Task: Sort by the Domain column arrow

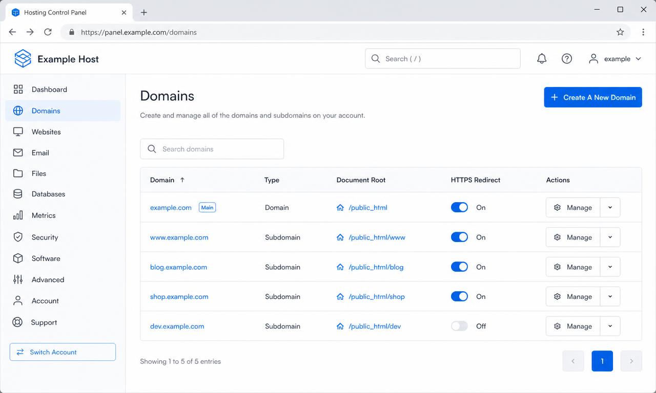Action: (x=182, y=180)
